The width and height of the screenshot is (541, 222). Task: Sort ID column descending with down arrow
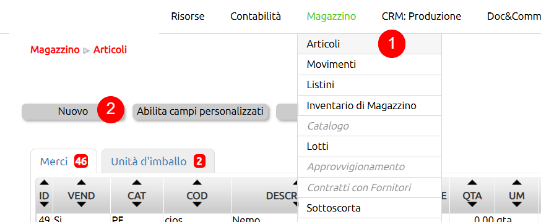click(44, 205)
